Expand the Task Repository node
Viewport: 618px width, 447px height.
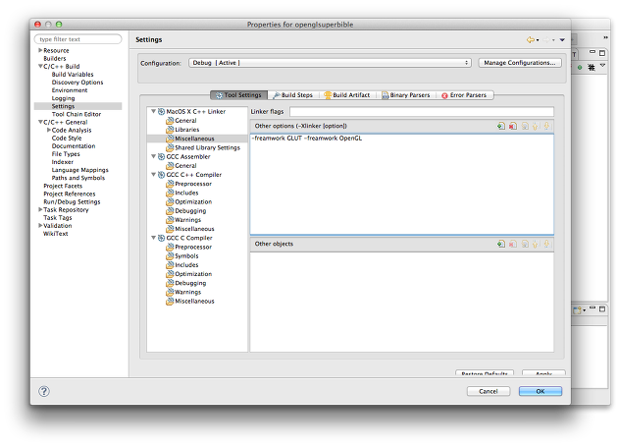pos(40,209)
